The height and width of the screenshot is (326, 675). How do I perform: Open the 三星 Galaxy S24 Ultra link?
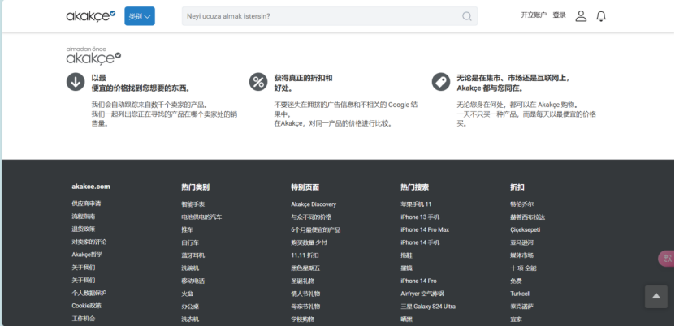tap(428, 307)
